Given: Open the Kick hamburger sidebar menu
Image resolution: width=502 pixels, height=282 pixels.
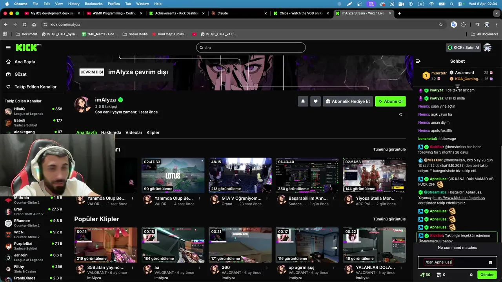Looking at the screenshot, I should (x=8, y=48).
